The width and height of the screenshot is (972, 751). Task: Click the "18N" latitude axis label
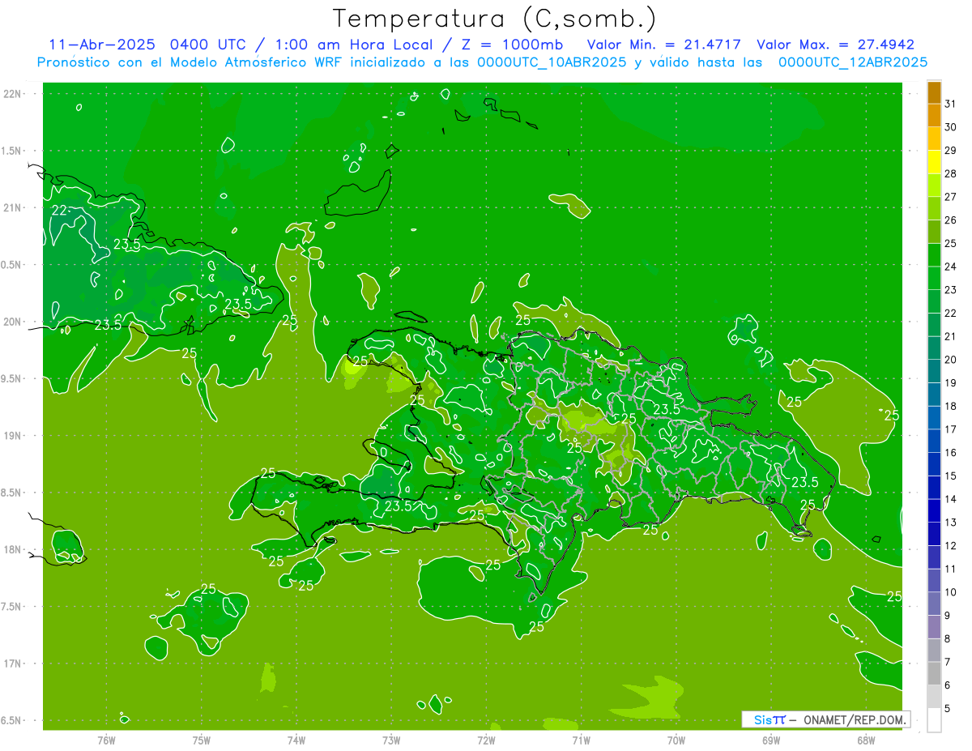tap(12, 549)
